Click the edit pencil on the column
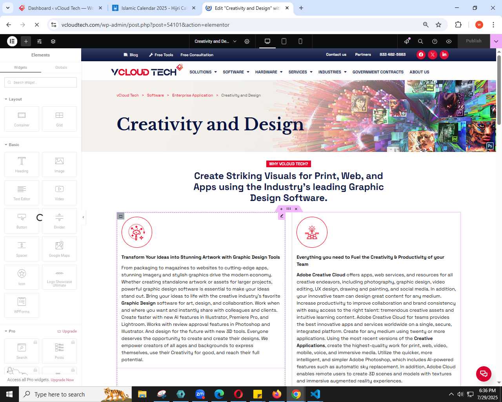This screenshot has height=402, width=502. tap(282, 216)
